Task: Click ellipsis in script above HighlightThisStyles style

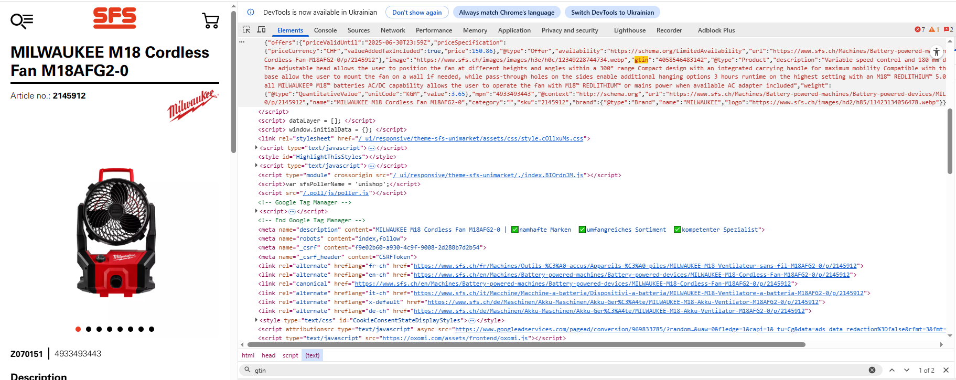Action: [372, 148]
